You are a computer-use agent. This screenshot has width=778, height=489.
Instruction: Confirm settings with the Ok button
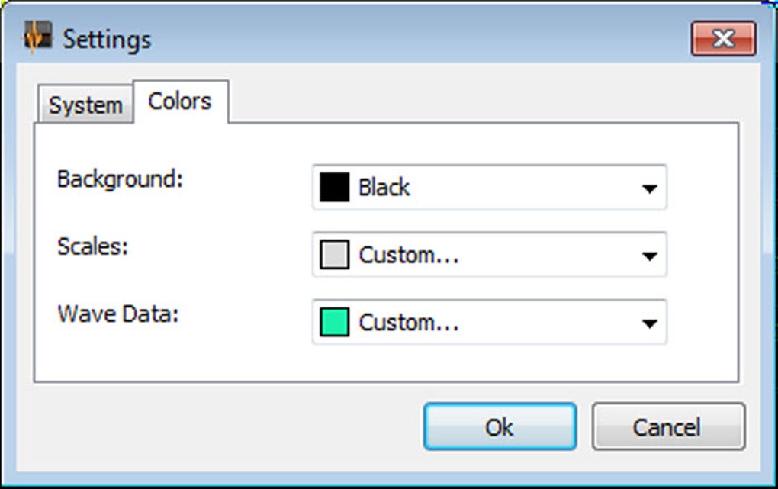[500, 427]
